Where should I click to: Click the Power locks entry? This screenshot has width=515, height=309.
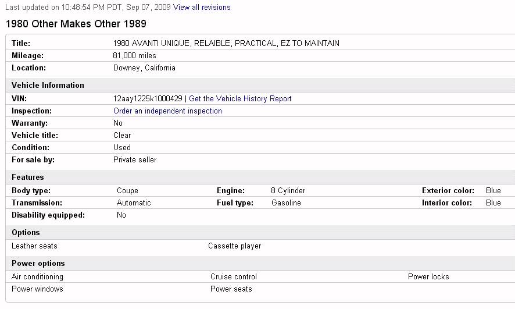point(428,277)
